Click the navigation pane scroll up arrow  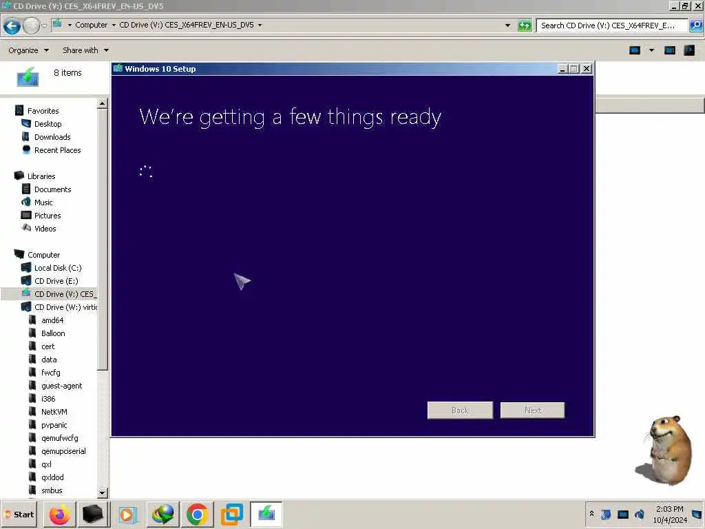103,103
